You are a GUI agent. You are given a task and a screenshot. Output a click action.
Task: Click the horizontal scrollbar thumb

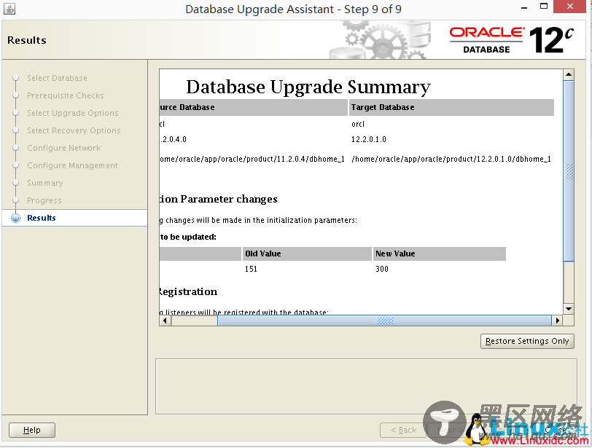tap(384, 321)
